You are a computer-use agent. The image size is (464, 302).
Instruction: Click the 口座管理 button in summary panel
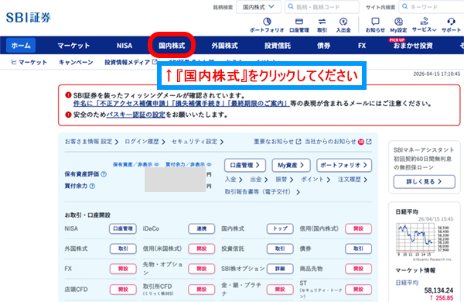[245, 166]
